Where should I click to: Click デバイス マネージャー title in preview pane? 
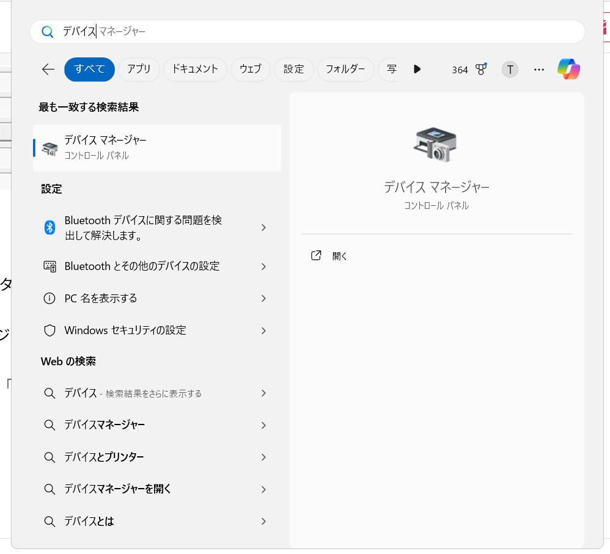436,188
